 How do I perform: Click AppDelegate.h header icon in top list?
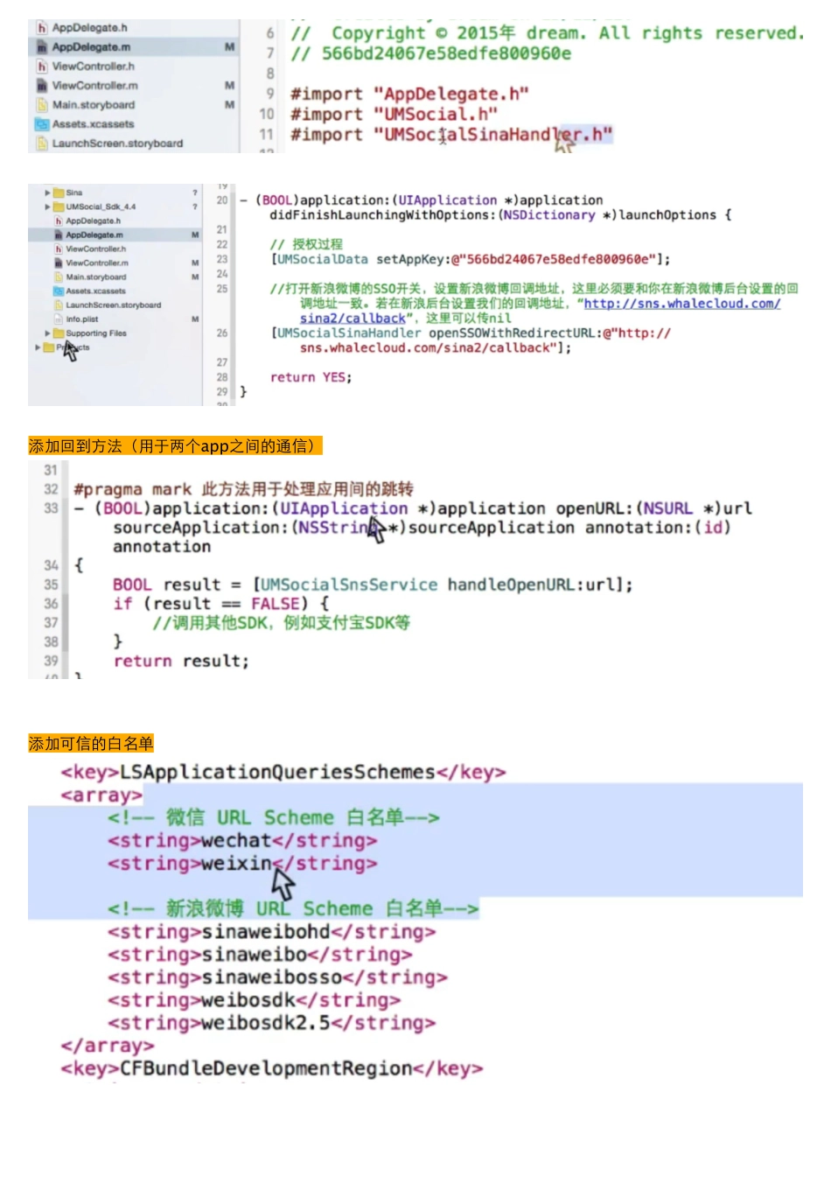[42, 28]
